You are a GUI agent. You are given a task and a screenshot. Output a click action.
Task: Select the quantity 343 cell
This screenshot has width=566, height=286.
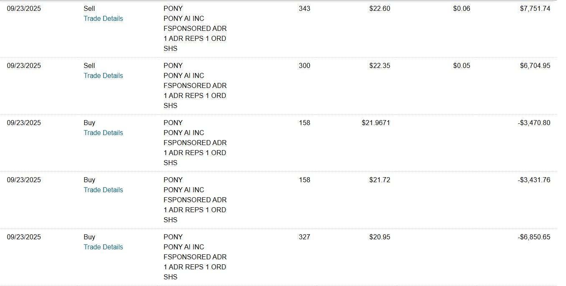coord(304,8)
